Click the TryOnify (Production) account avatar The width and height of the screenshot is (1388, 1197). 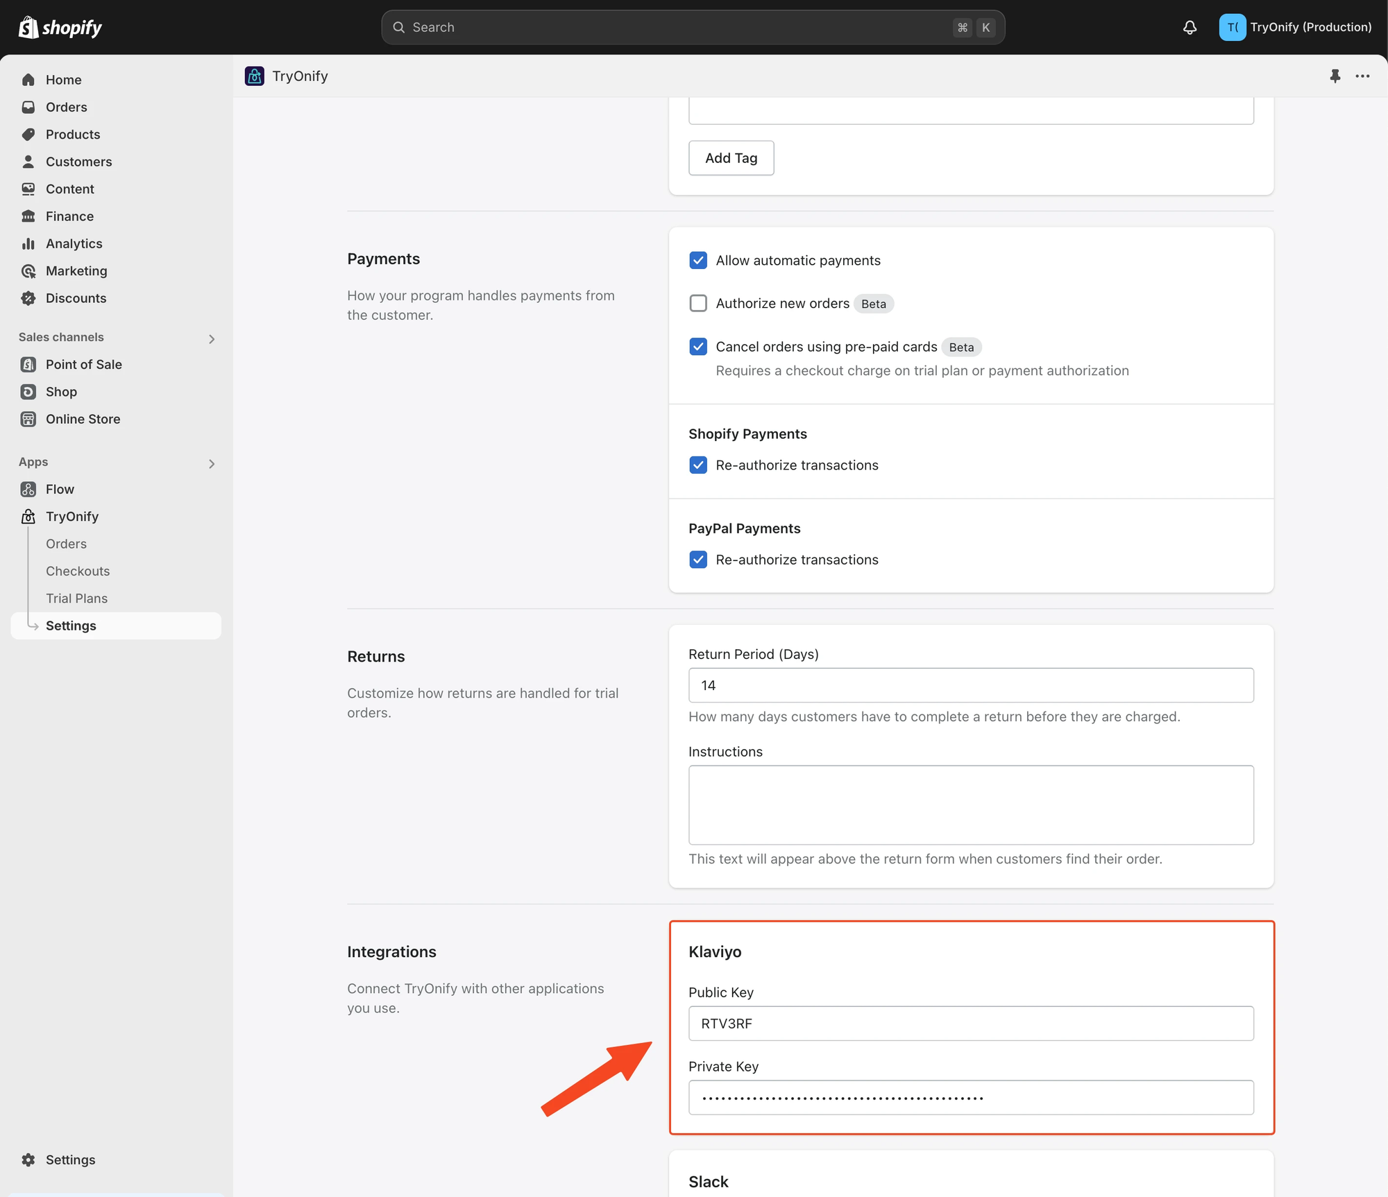pyautogui.click(x=1232, y=27)
